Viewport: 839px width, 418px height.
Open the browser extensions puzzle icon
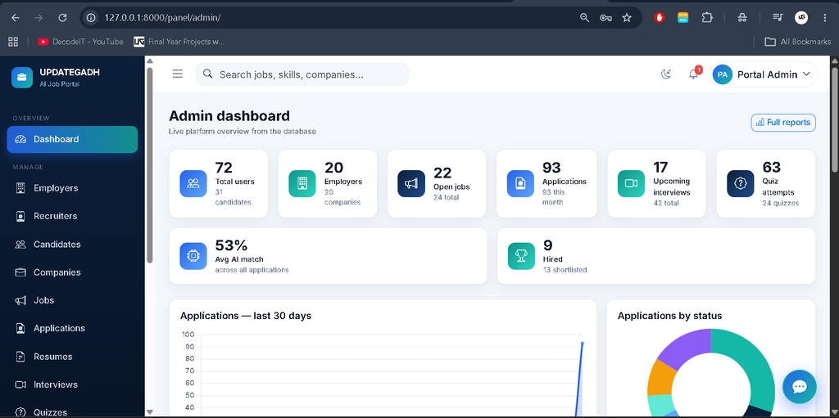coord(707,18)
